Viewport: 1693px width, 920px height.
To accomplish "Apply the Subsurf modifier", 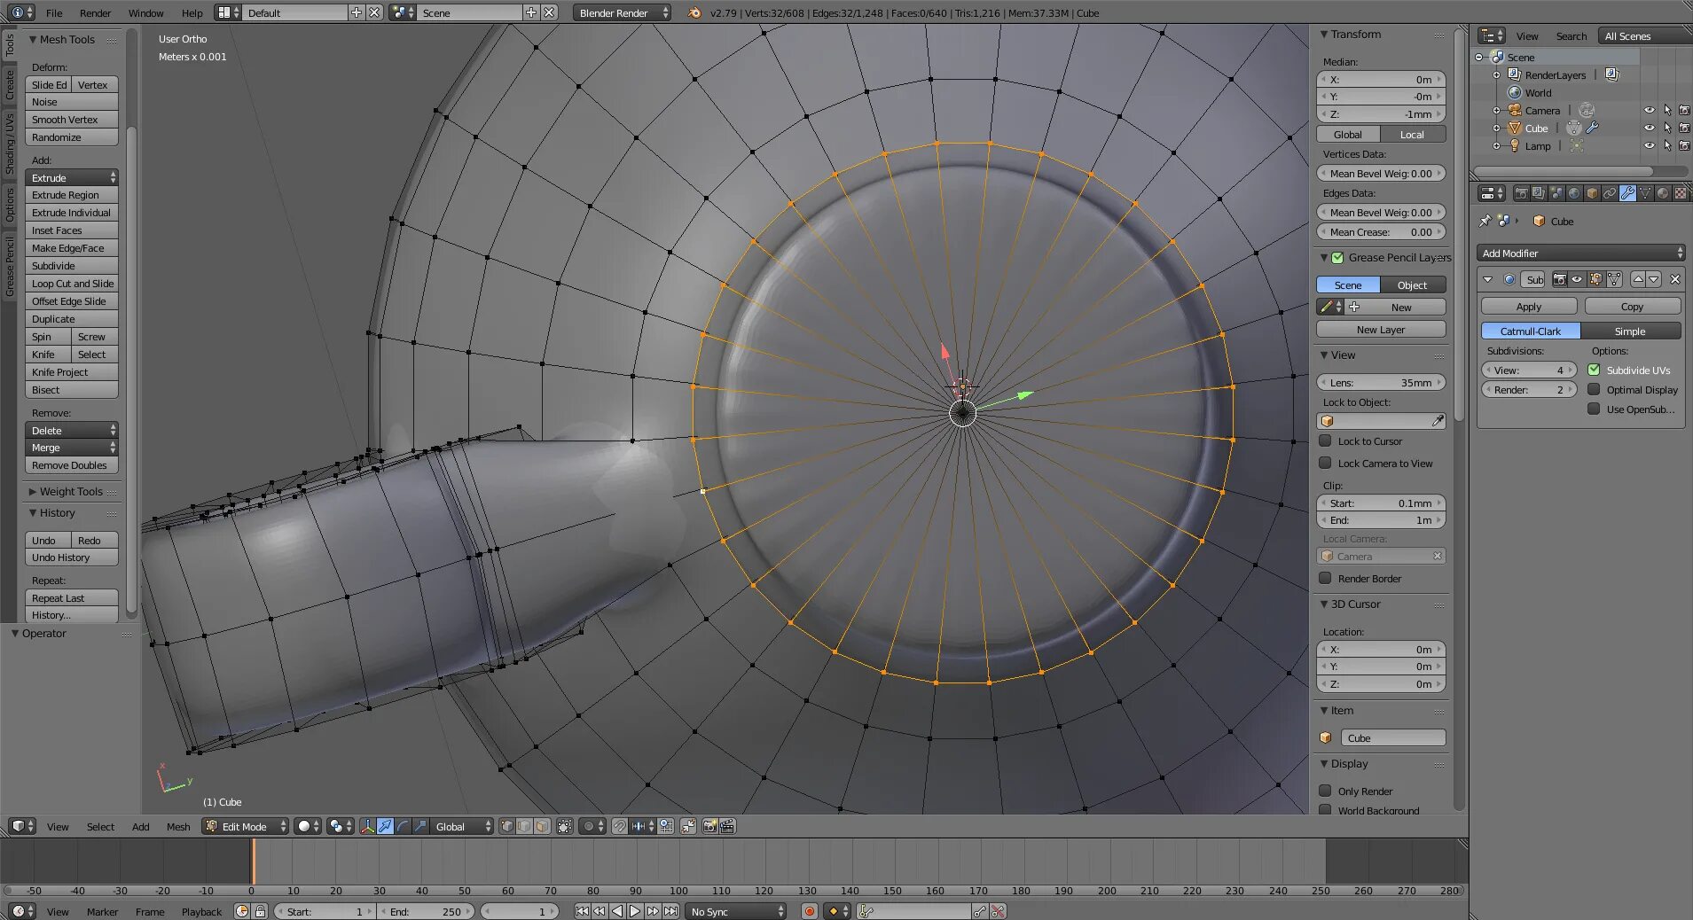I will 1529,306.
